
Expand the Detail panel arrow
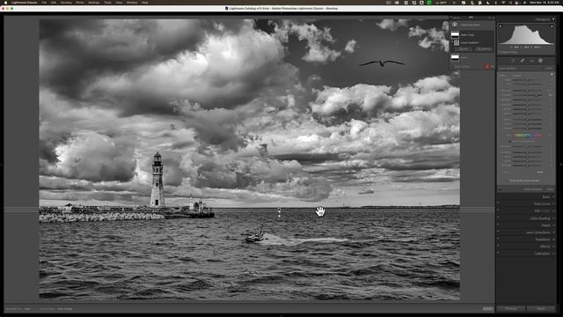(553, 225)
